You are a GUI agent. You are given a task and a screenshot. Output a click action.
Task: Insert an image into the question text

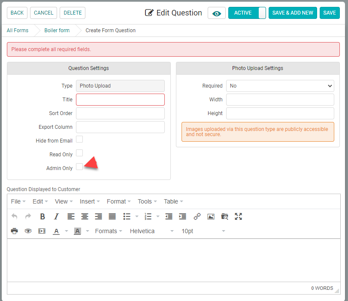click(211, 216)
